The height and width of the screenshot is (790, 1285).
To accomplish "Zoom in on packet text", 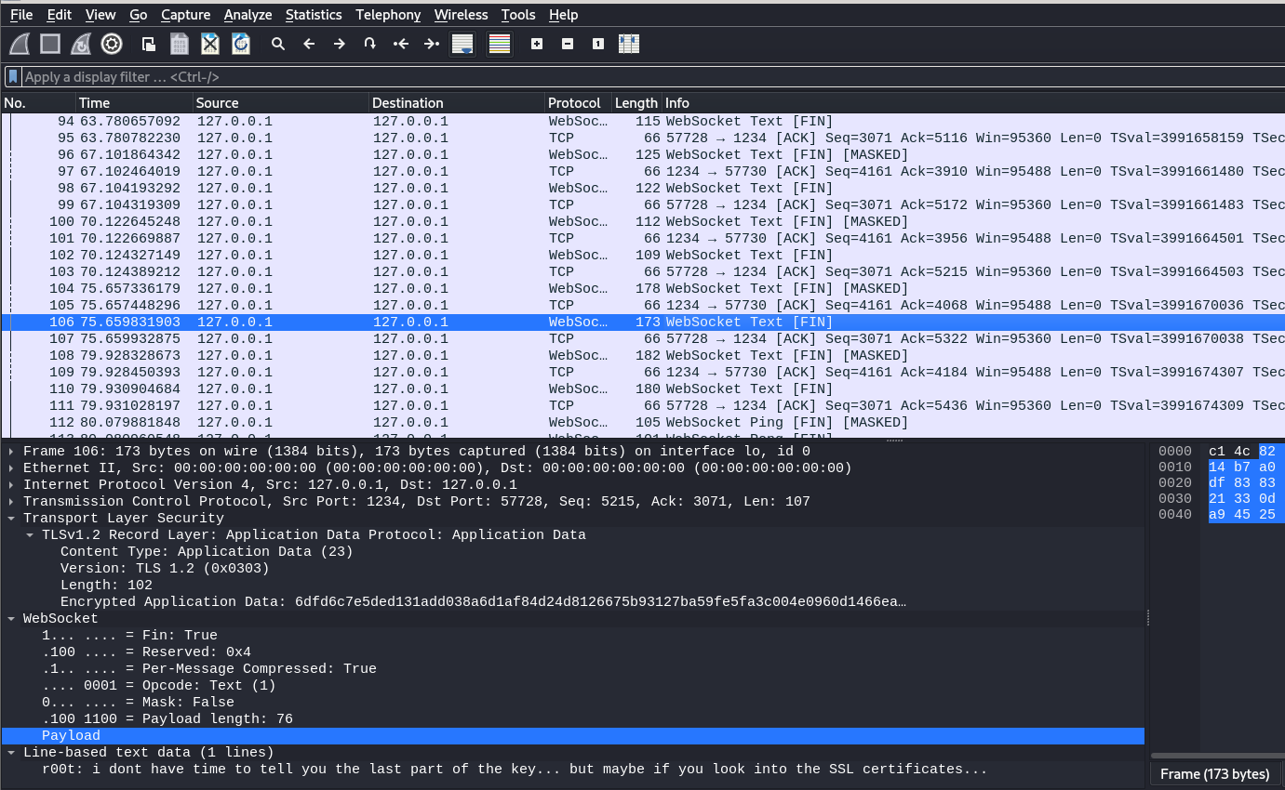I will coord(537,44).
